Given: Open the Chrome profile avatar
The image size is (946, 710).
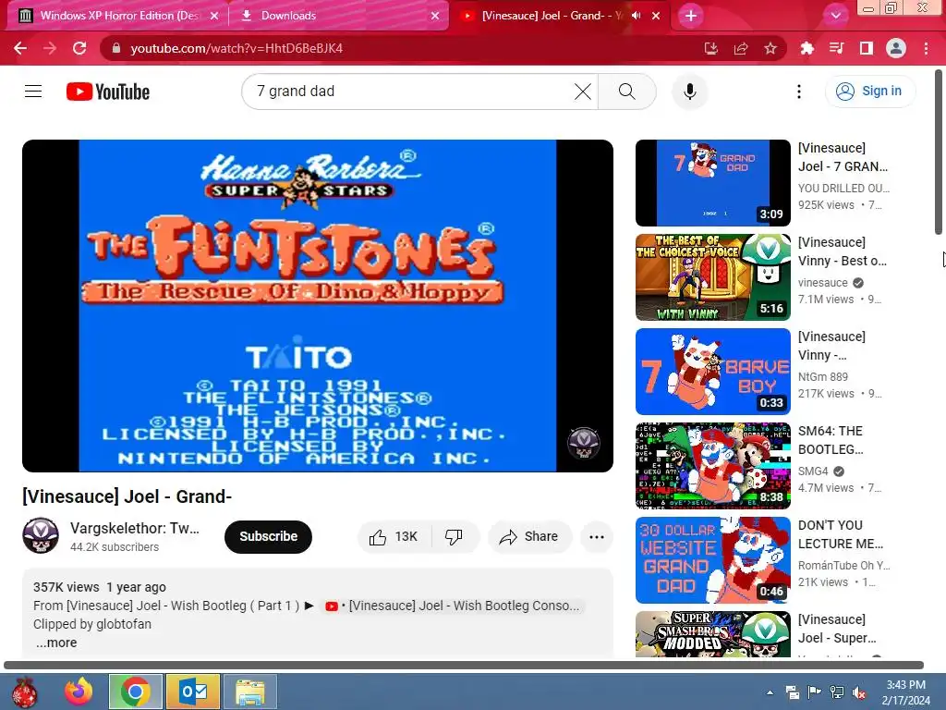Looking at the screenshot, I should pos(896,48).
